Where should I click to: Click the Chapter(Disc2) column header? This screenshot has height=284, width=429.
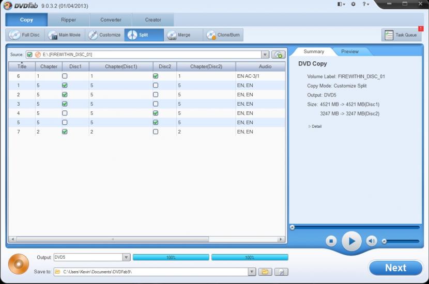pyautogui.click(x=206, y=66)
